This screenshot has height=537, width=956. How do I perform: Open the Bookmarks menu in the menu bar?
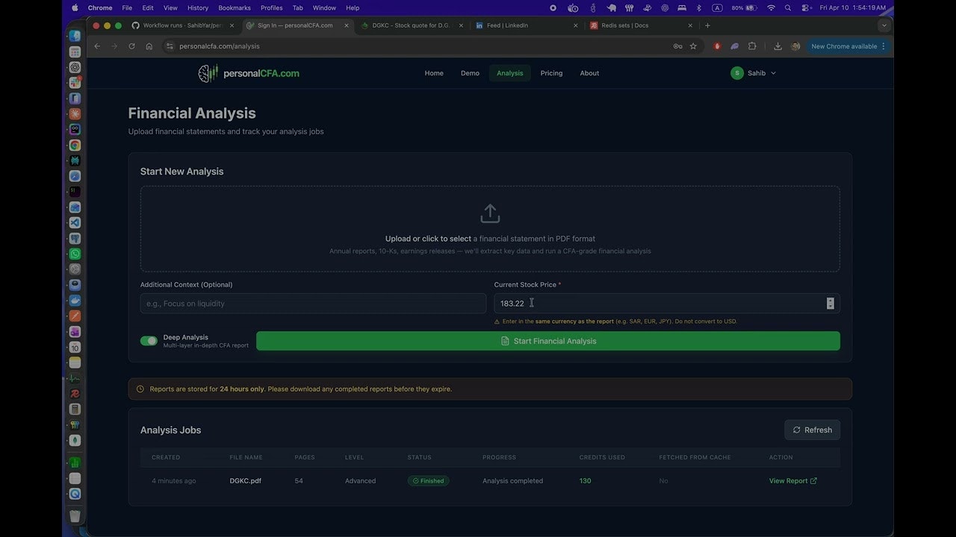click(x=235, y=7)
